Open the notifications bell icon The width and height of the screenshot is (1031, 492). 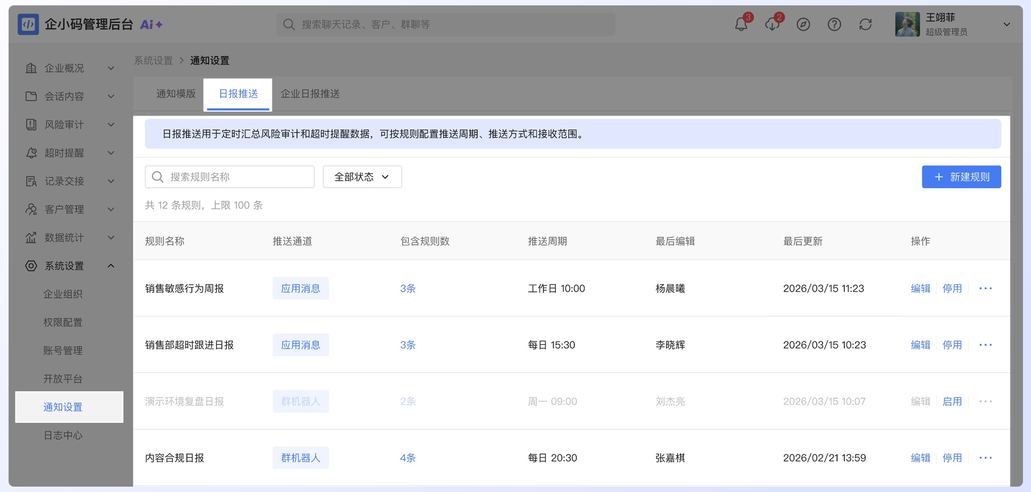[741, 24]
